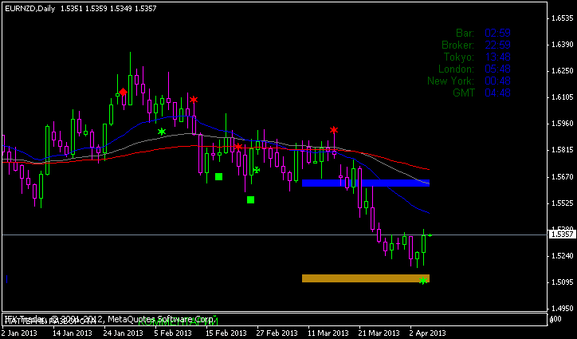Select the red star above the early February candles
577x339 pixels.
click(x=194, y=100)
